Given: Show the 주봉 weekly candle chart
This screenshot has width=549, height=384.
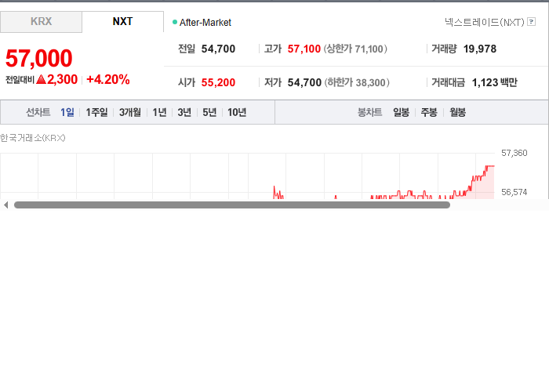Looking at the screenshot, I should coord(429,112).
